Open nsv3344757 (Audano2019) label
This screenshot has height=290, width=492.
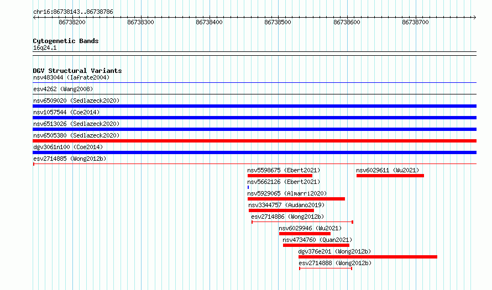point(286,205)
